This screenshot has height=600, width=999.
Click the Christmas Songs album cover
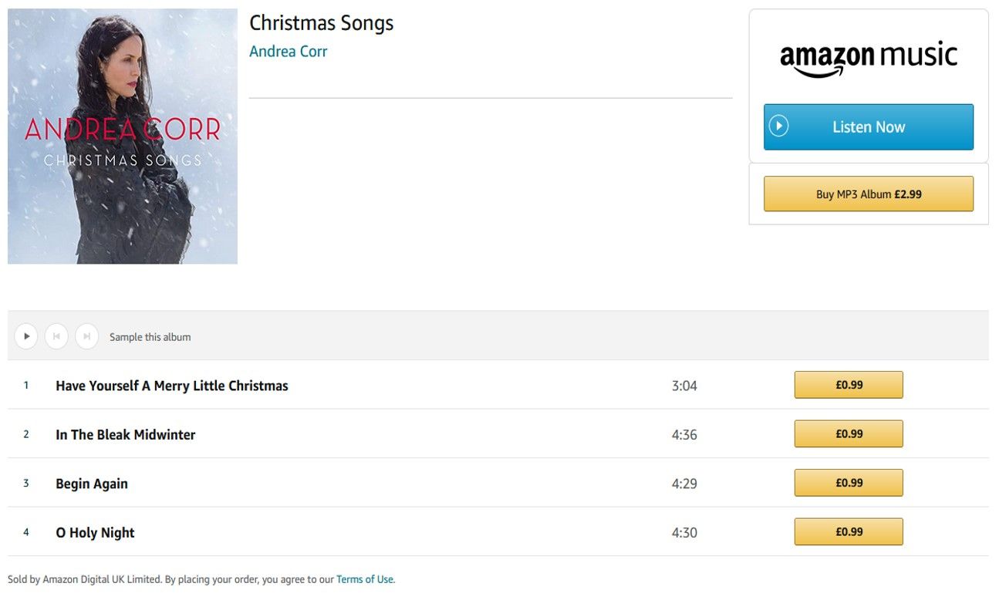[x=123, y=137]
